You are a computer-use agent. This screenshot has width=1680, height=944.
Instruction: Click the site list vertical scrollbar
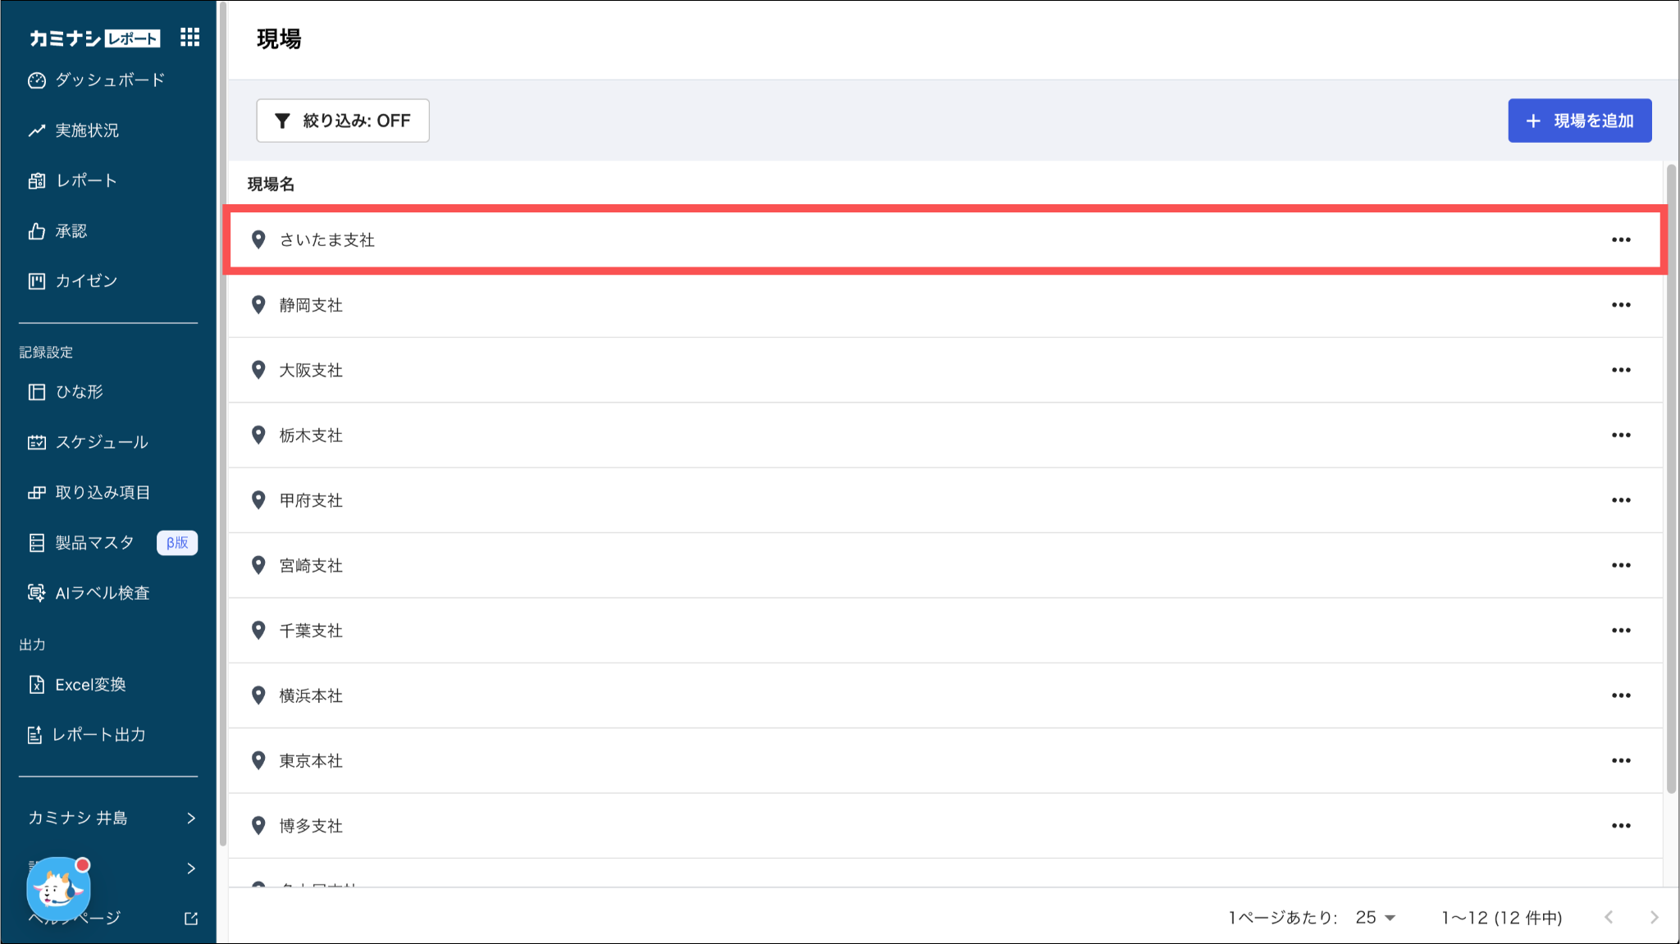click(1671, 476)
